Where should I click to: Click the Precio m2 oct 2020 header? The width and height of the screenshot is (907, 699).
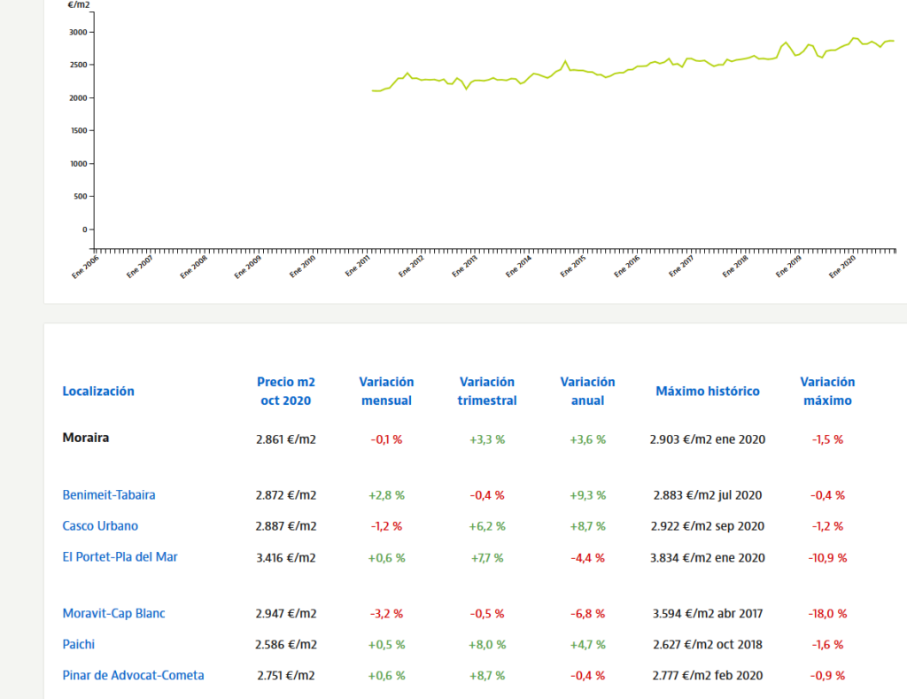coord(285,391)
